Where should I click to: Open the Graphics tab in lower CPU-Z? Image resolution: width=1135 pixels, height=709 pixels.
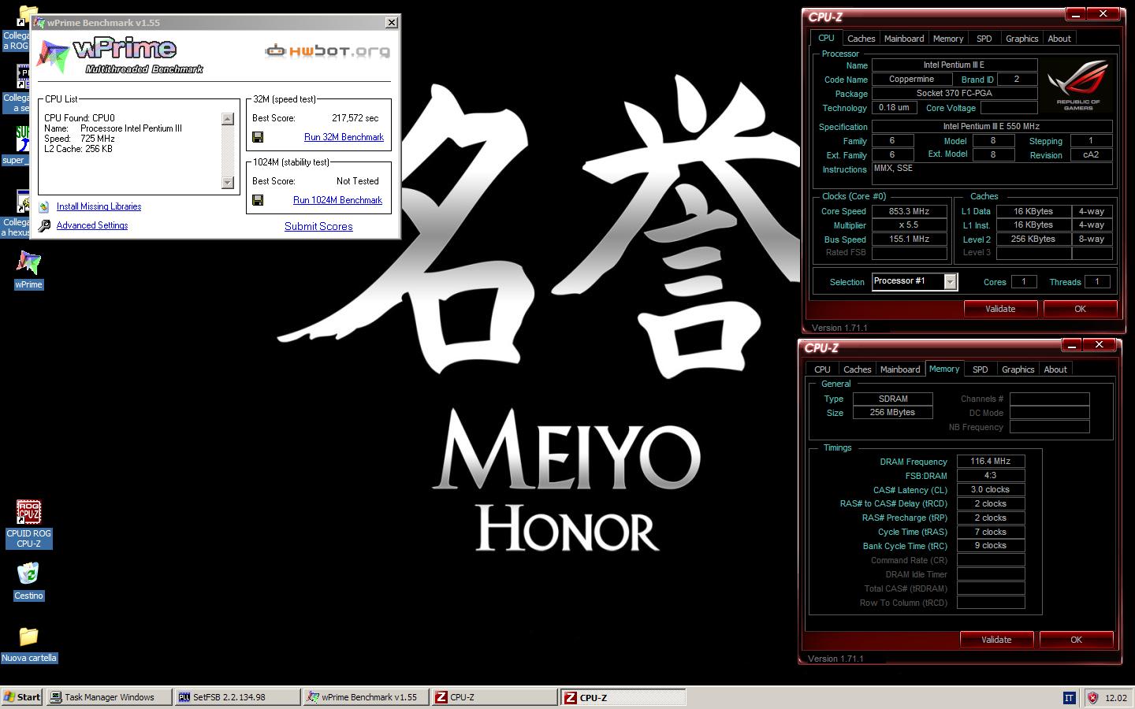point(1018,369)
